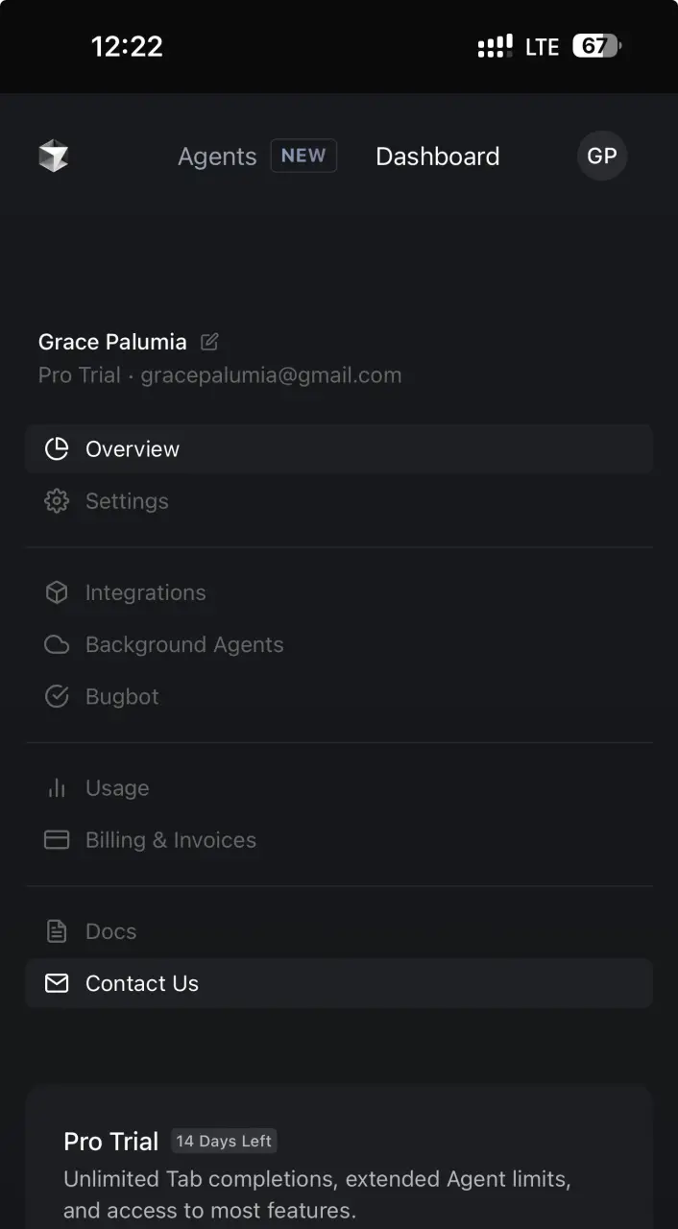Click the Usage bar chart icon
678x1229 pixels.
coord(57,787)
